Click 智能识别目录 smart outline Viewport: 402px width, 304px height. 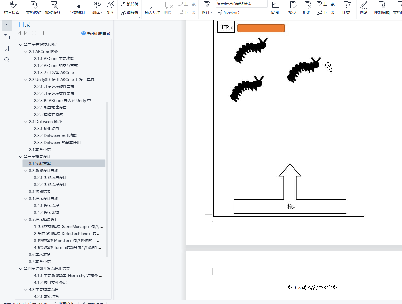(96, 33)
